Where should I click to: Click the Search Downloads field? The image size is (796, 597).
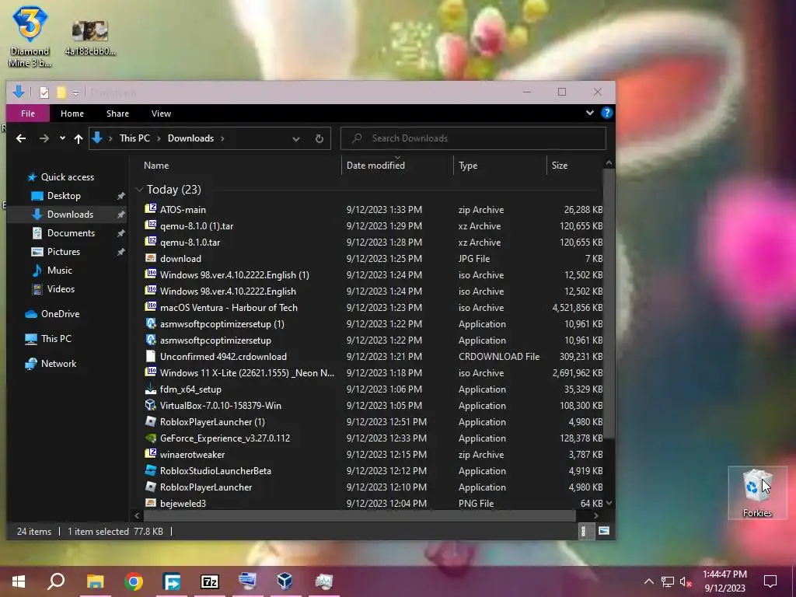(x=473, y=138)
